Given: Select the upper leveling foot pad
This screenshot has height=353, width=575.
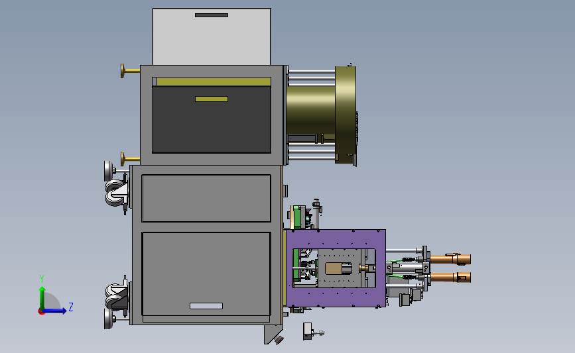Looking at the screenshot, I should click(108, 171).
